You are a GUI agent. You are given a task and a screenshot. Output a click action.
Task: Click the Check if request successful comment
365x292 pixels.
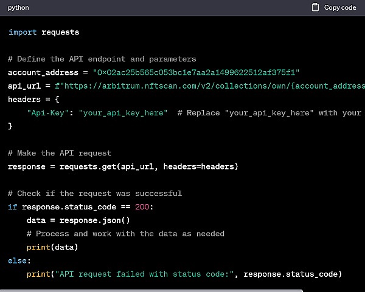[95, 193]
